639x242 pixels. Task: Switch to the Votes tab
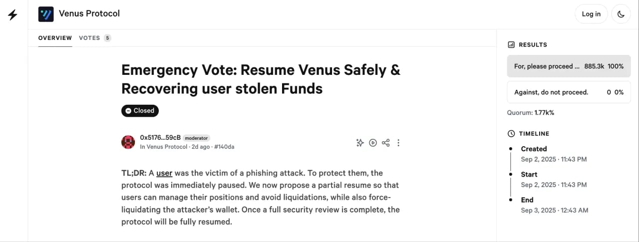[x=90, y=38]
